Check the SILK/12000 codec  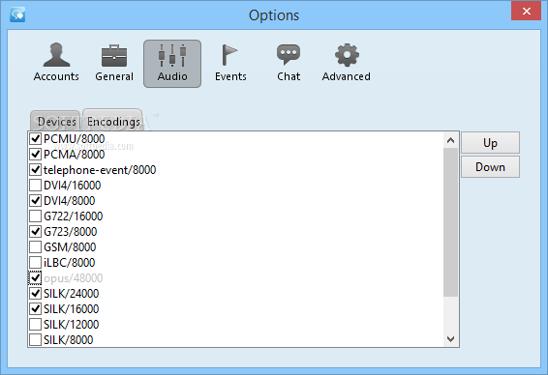pos(35,325)
